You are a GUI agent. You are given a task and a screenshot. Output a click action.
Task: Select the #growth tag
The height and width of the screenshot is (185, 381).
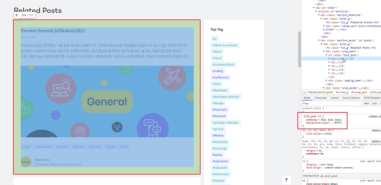click(x=218, y=129)
